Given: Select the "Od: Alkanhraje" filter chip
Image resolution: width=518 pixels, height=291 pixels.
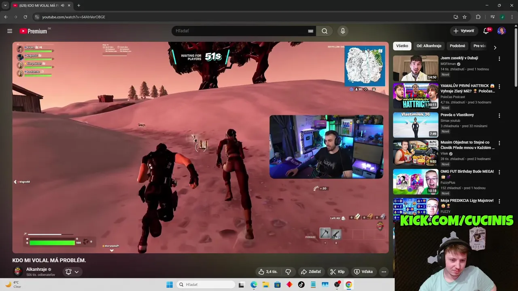Looking at the screenshot, I should (429, 46).
